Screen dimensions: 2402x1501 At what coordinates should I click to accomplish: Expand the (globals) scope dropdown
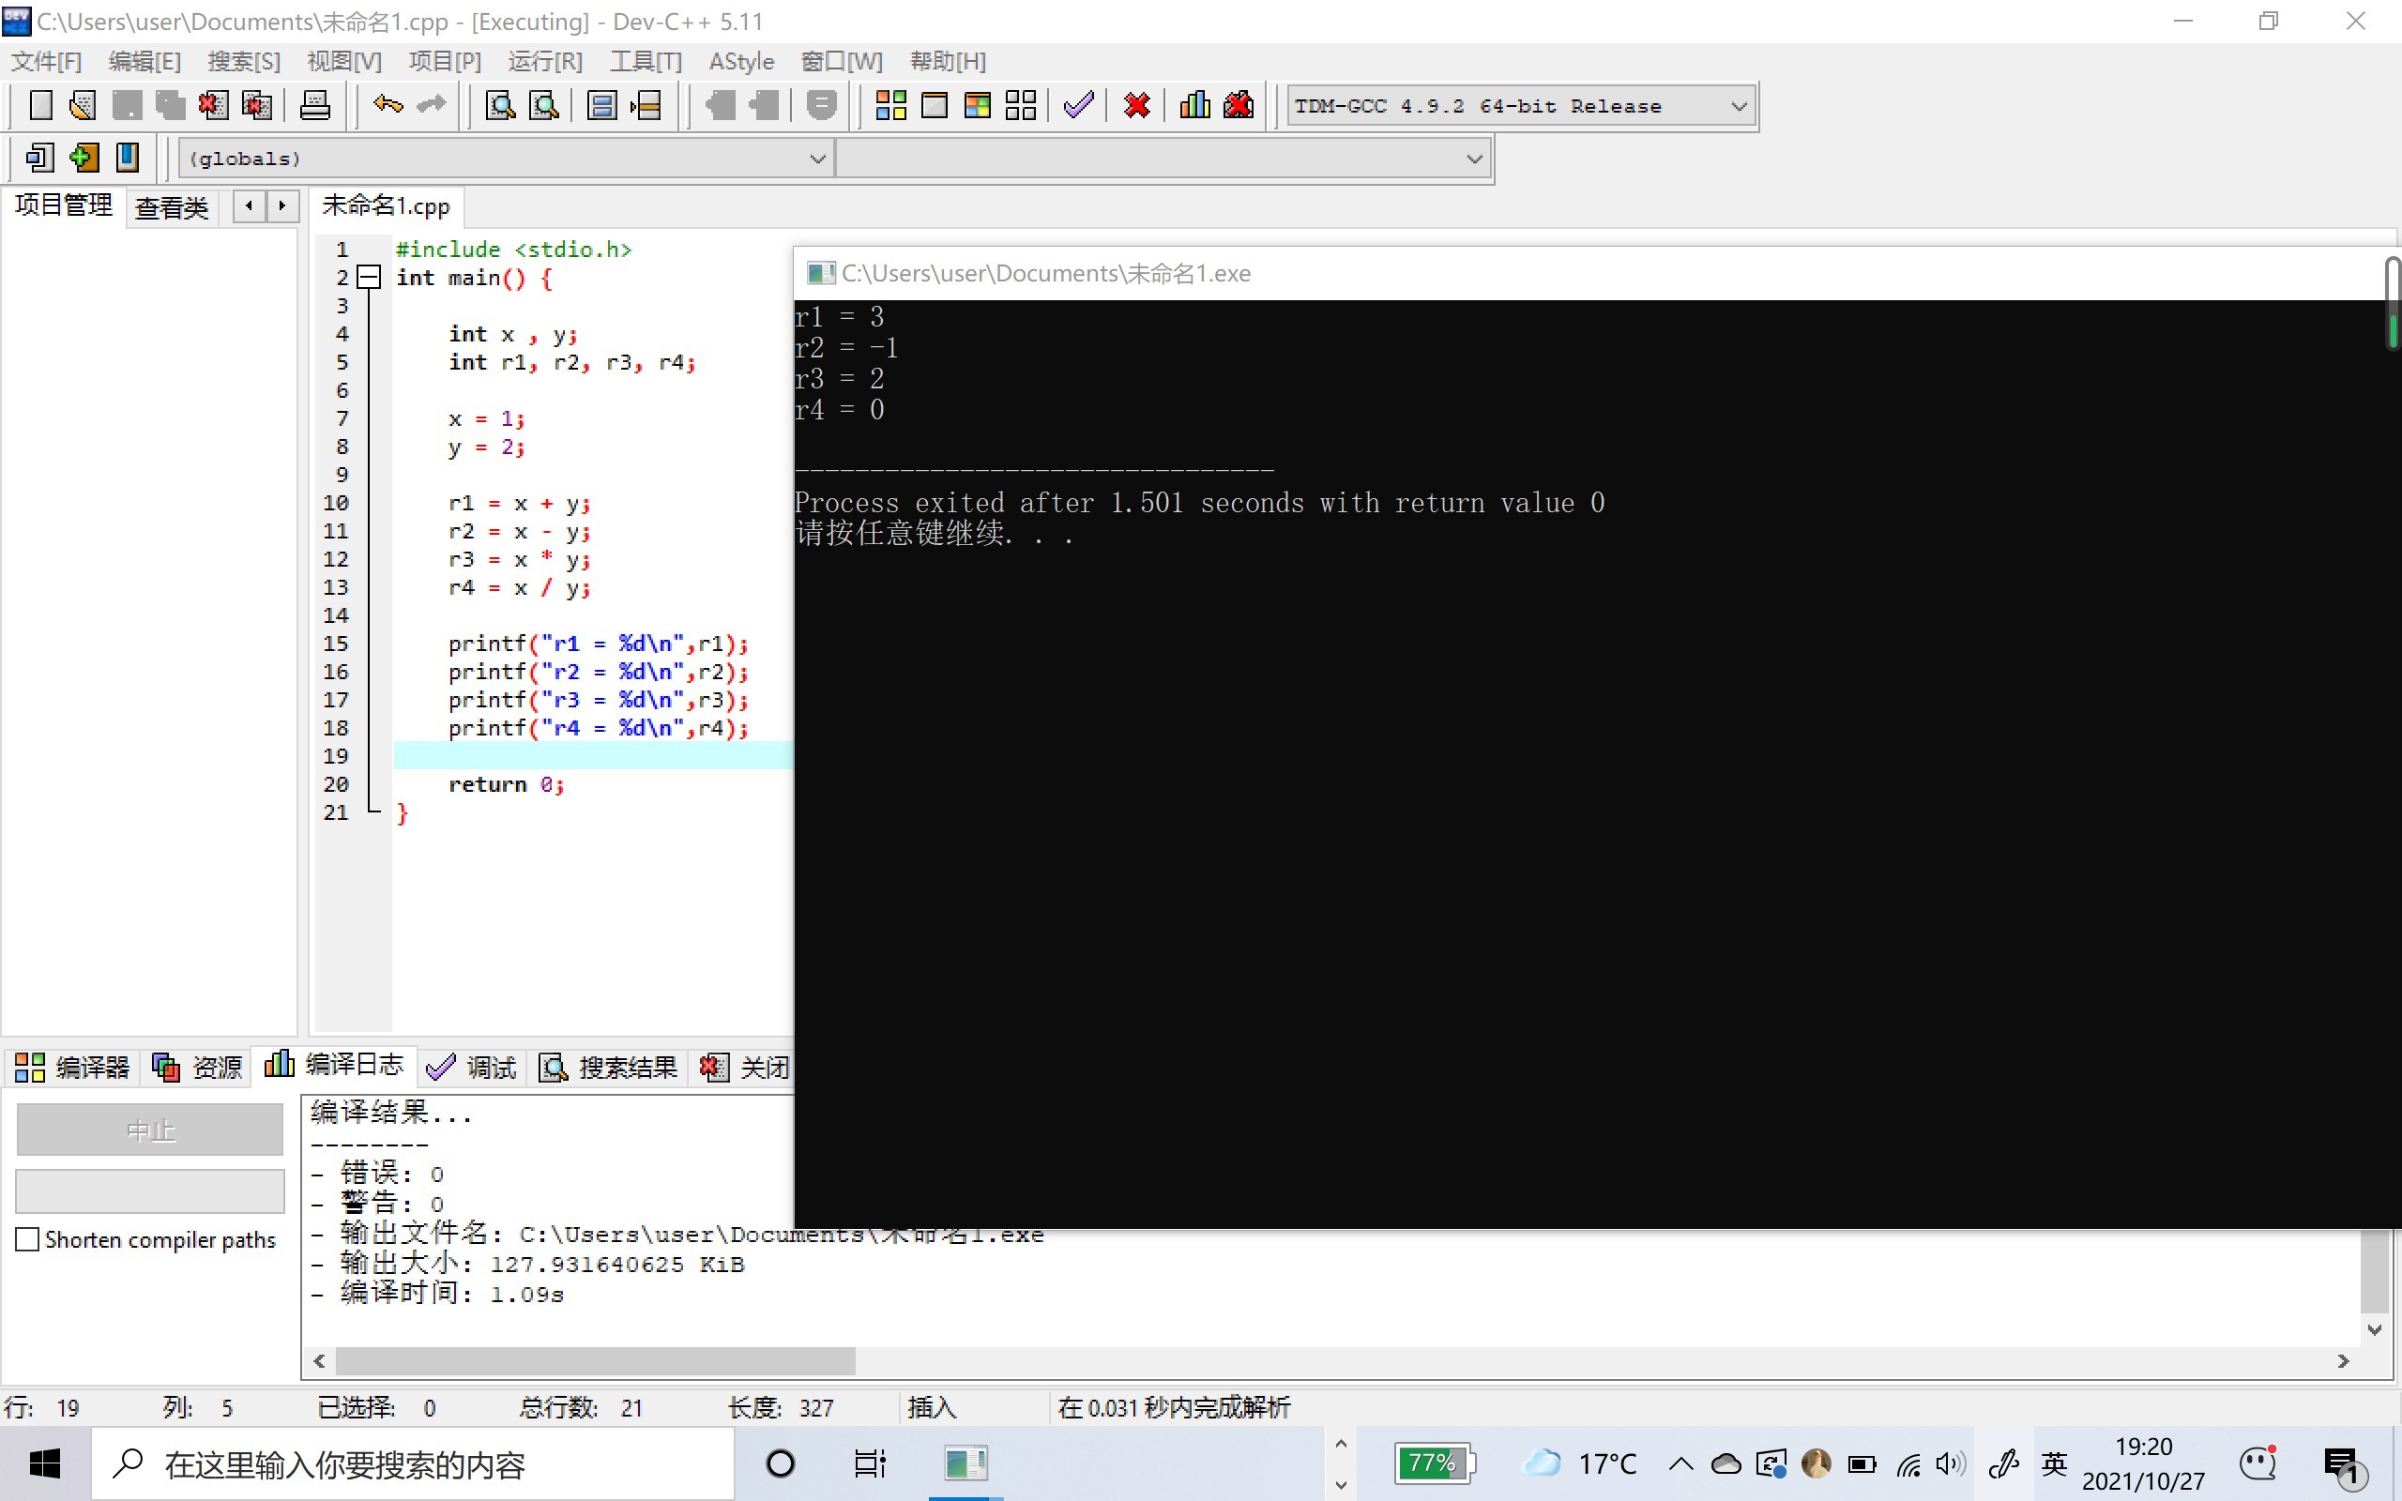click(x=817, y=159)
